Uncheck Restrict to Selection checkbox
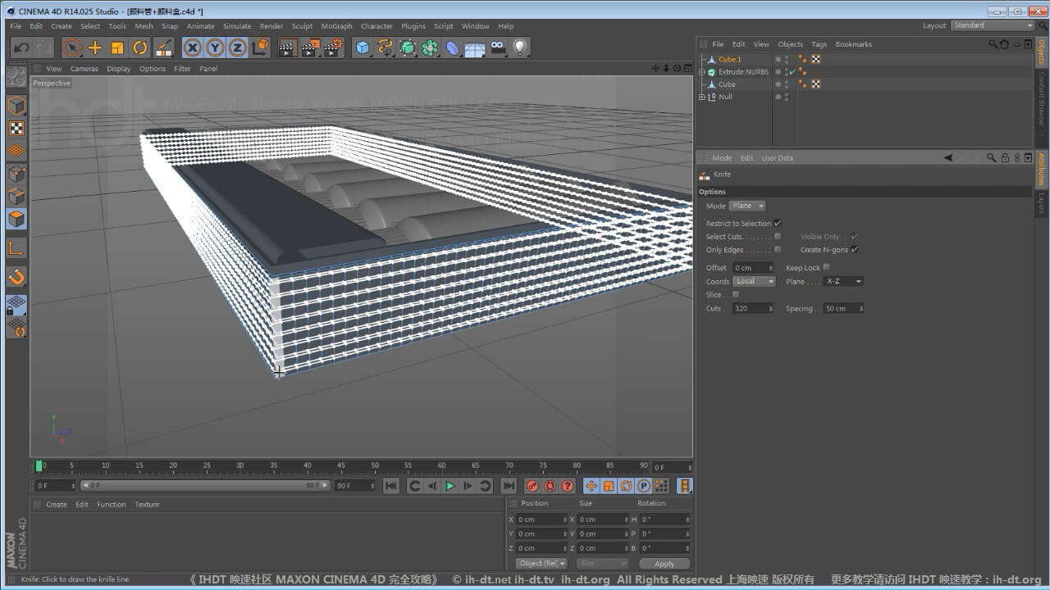Screen dimensions: 1050x590 (778, 223)
